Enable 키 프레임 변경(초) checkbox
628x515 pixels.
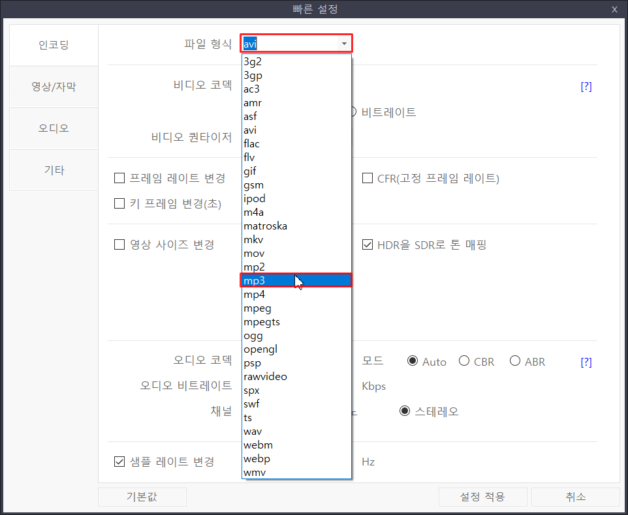coord(119,203)
